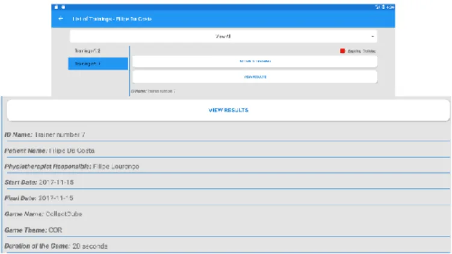
Task: Click 'Duration of the Game: 20 seconds' row
Action: pos(56,246)
